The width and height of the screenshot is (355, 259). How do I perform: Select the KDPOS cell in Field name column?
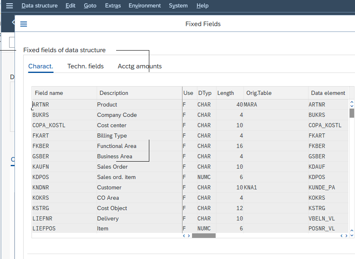click(x=64, y=177)
